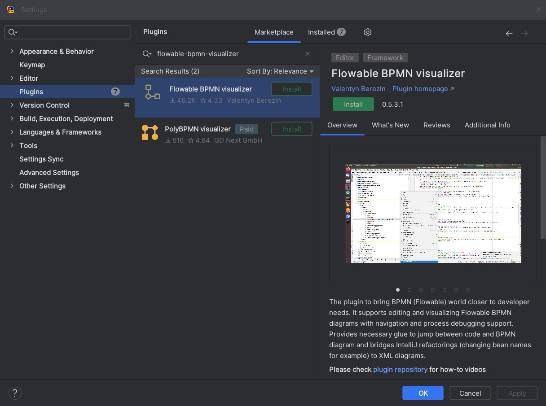Expand the Tools settings node

[12, 145]
